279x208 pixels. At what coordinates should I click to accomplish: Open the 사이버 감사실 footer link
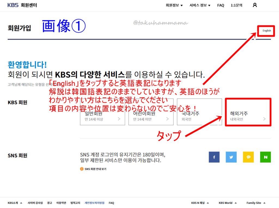pos(35,203)
